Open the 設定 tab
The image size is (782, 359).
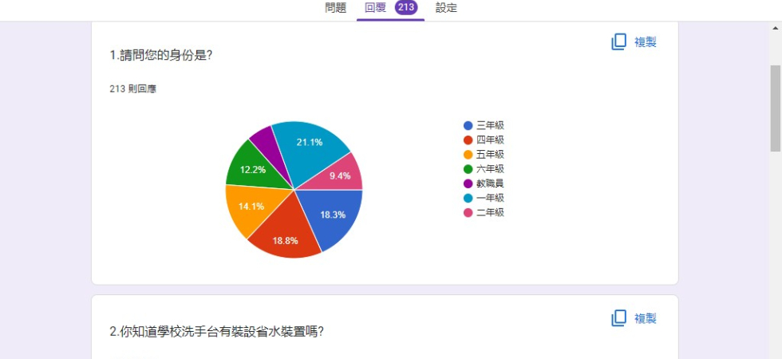[x=447, y=8]
